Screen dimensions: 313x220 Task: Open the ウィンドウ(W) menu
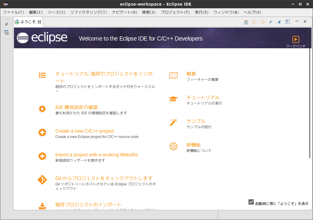(x=226, y=12)
